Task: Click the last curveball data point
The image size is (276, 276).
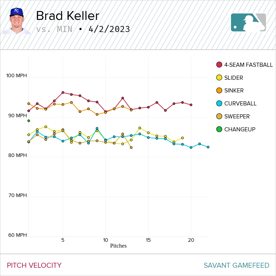Action: (208, 147)
